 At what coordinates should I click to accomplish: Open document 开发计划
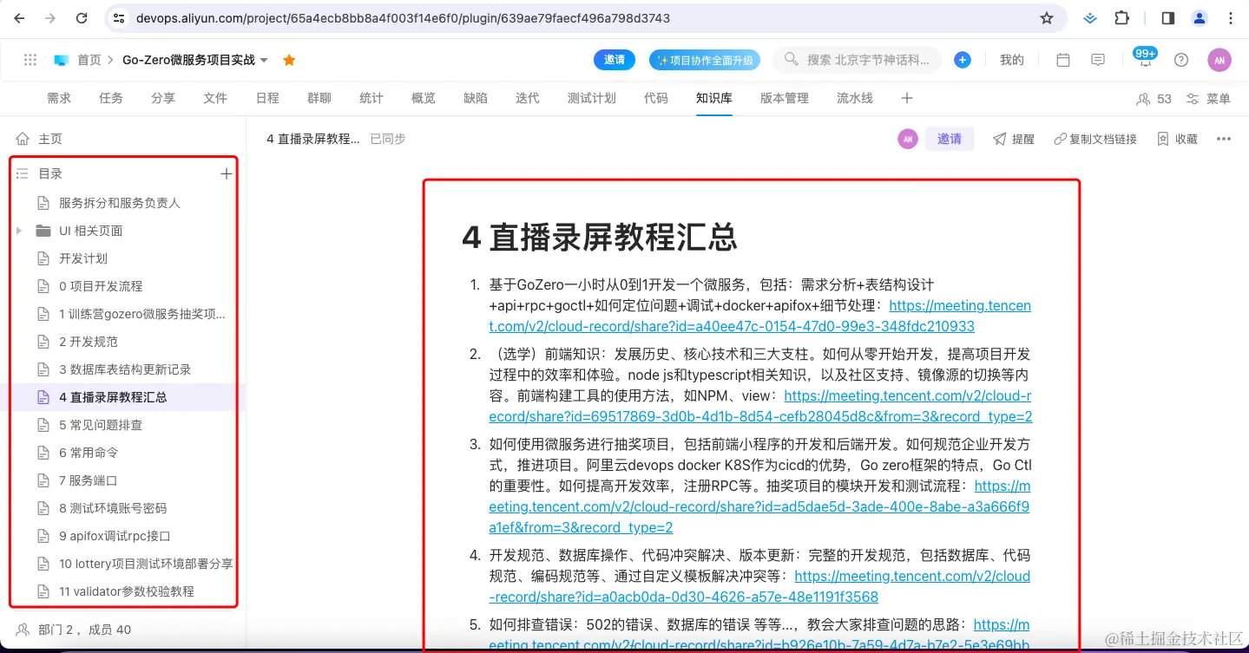pyautogui.click(x=83, y=258)
